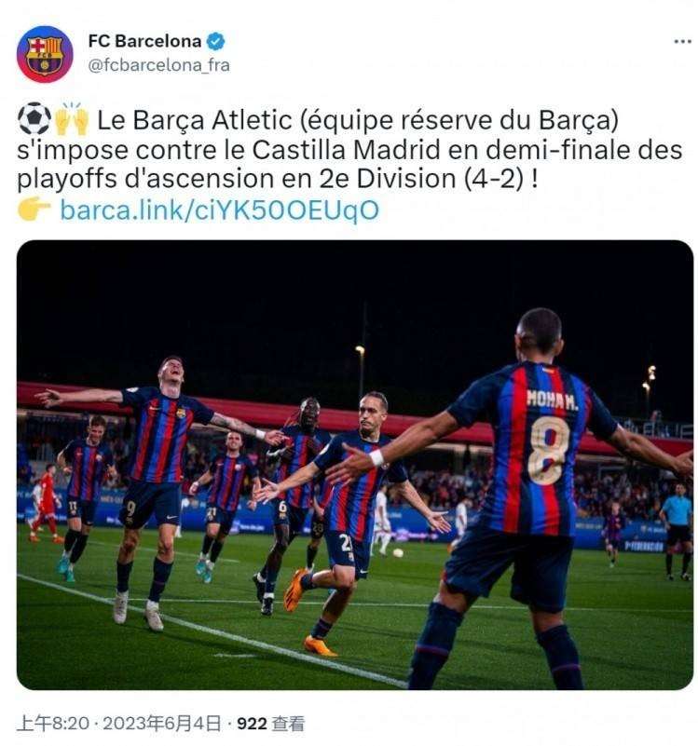698x746 pixels.
Task: Click the white football on the pitch
Action: click(398, 553)
